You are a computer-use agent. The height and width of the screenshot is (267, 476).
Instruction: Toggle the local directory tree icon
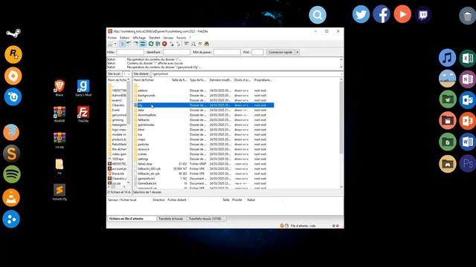coord(129,44)
